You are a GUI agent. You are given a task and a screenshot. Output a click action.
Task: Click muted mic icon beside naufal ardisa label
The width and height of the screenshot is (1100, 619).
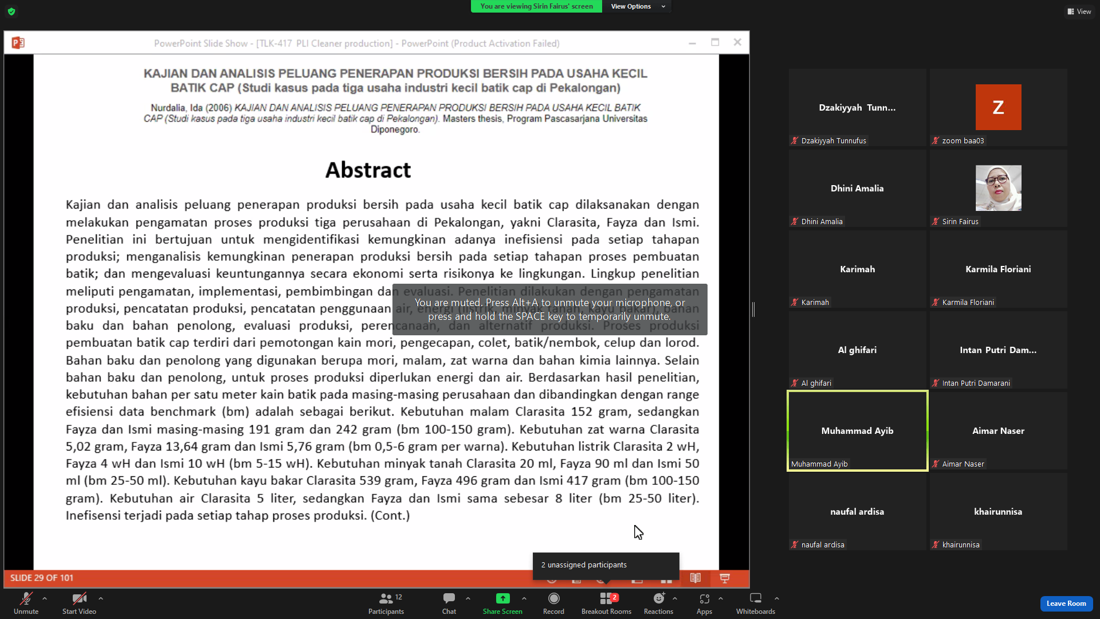click(x=795, y=545)
